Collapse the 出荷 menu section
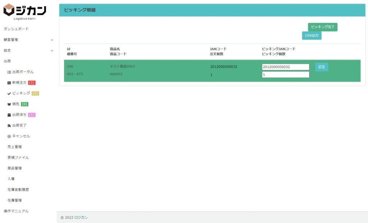The height and width of the screenshot is (223, 368). [7, 61]
